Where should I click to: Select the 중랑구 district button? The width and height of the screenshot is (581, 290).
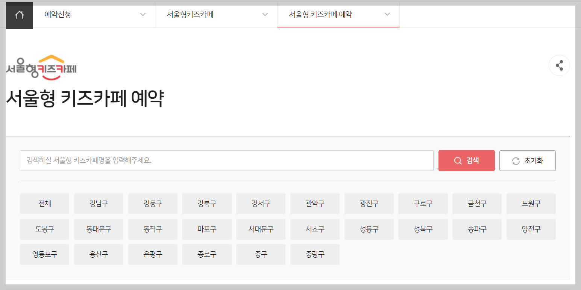pos(315,254)
